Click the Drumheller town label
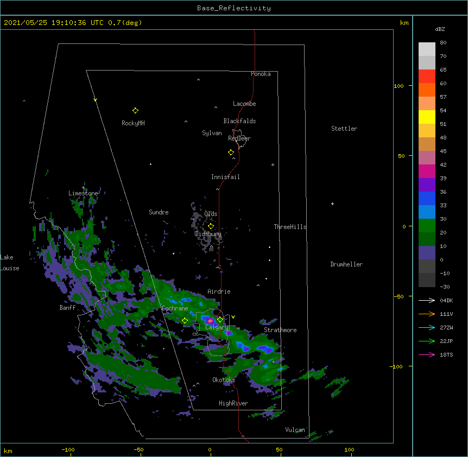 pos(346,264)
